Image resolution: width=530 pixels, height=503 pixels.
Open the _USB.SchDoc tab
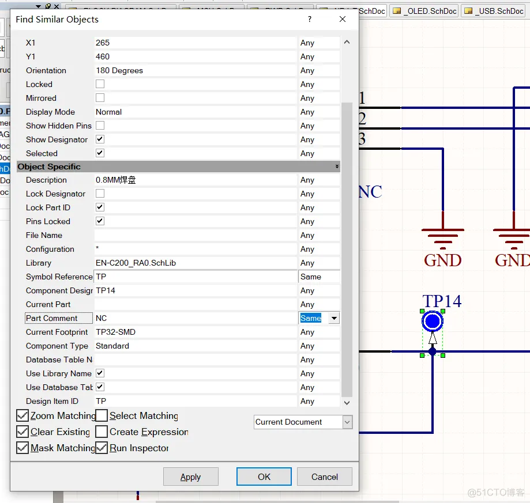click(494, 11)
